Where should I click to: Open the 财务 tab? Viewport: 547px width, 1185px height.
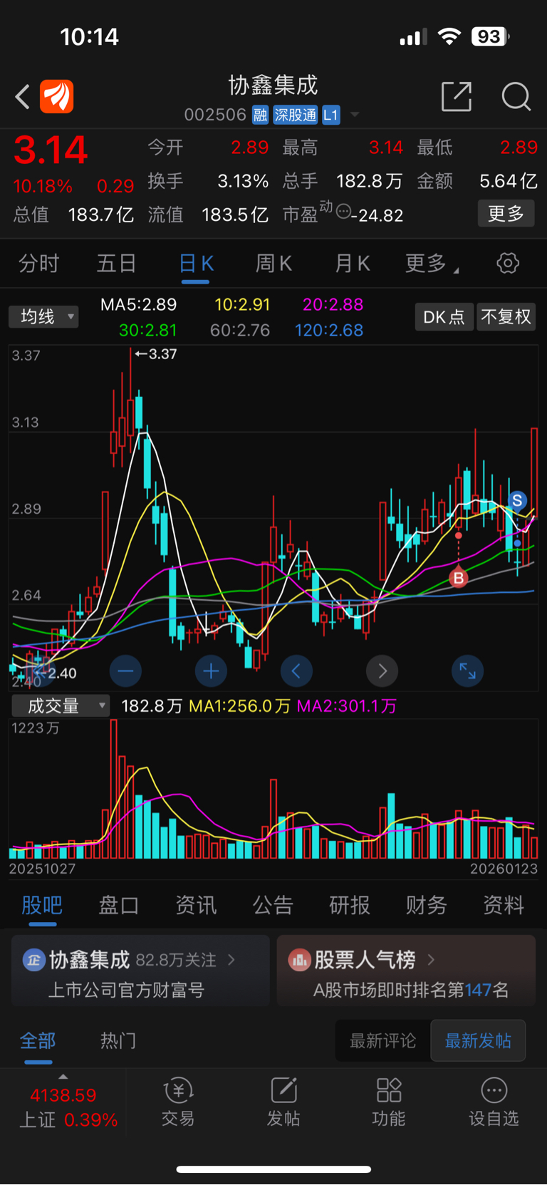[427, 905]
